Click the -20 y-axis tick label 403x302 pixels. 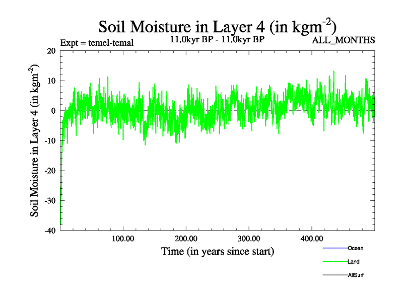50,171
